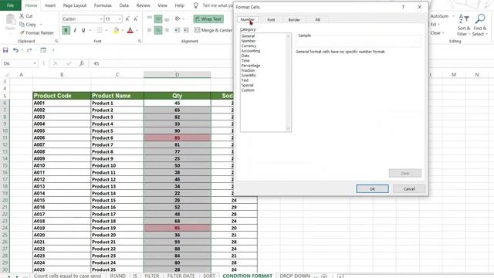Click the Cut scissors icon
This screenshot has width=494, height=278.
pyautogui.click(x=22, y=16)
